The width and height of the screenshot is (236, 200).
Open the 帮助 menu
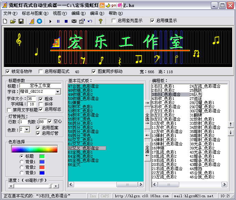pos(116,13)
